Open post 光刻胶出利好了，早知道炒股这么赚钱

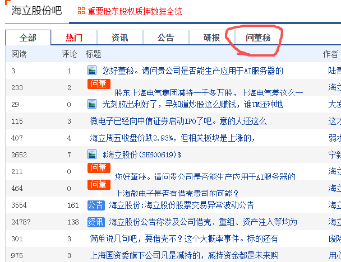193,105
